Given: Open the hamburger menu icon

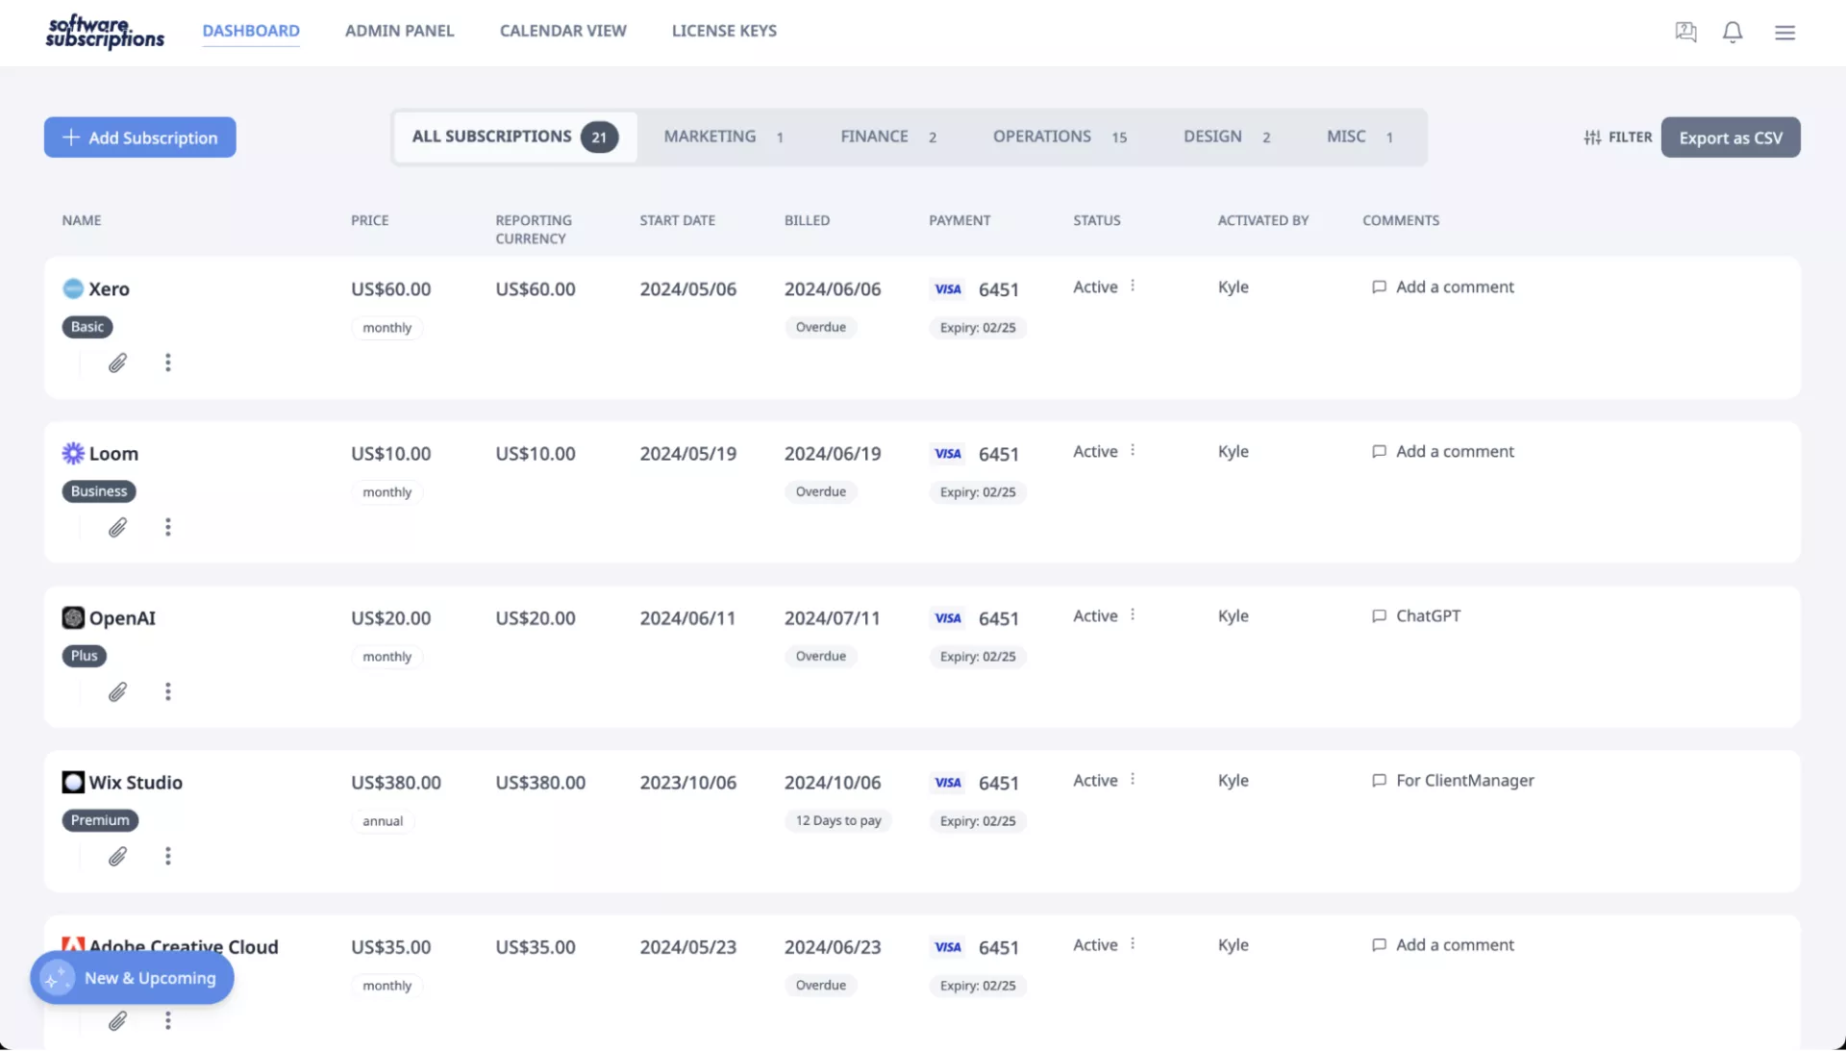Looking at the screenshot, I should point(1784,33).
